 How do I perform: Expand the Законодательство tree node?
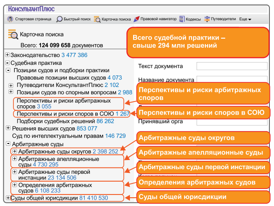click(x=7, y=55)
